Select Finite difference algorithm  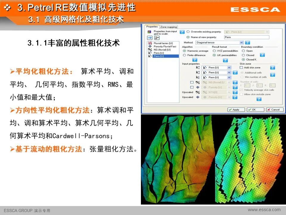click(184, 55)
